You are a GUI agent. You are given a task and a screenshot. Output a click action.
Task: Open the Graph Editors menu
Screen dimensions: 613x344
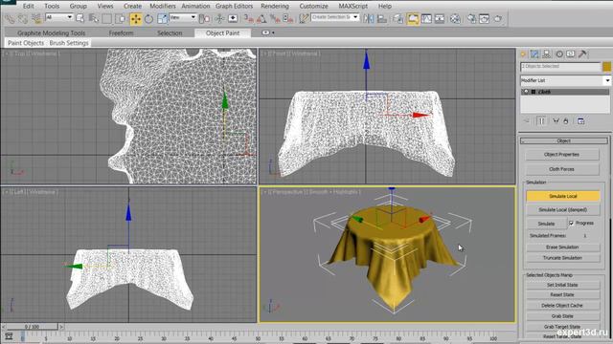pyautogui.click(x=234, y=7)
